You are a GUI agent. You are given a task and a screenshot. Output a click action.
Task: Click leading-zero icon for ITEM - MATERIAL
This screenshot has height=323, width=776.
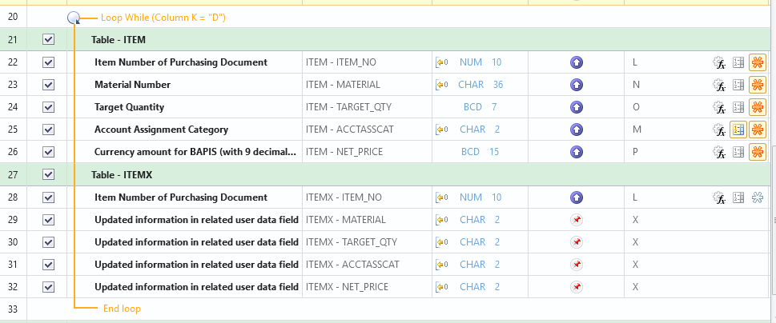point(441,85)
